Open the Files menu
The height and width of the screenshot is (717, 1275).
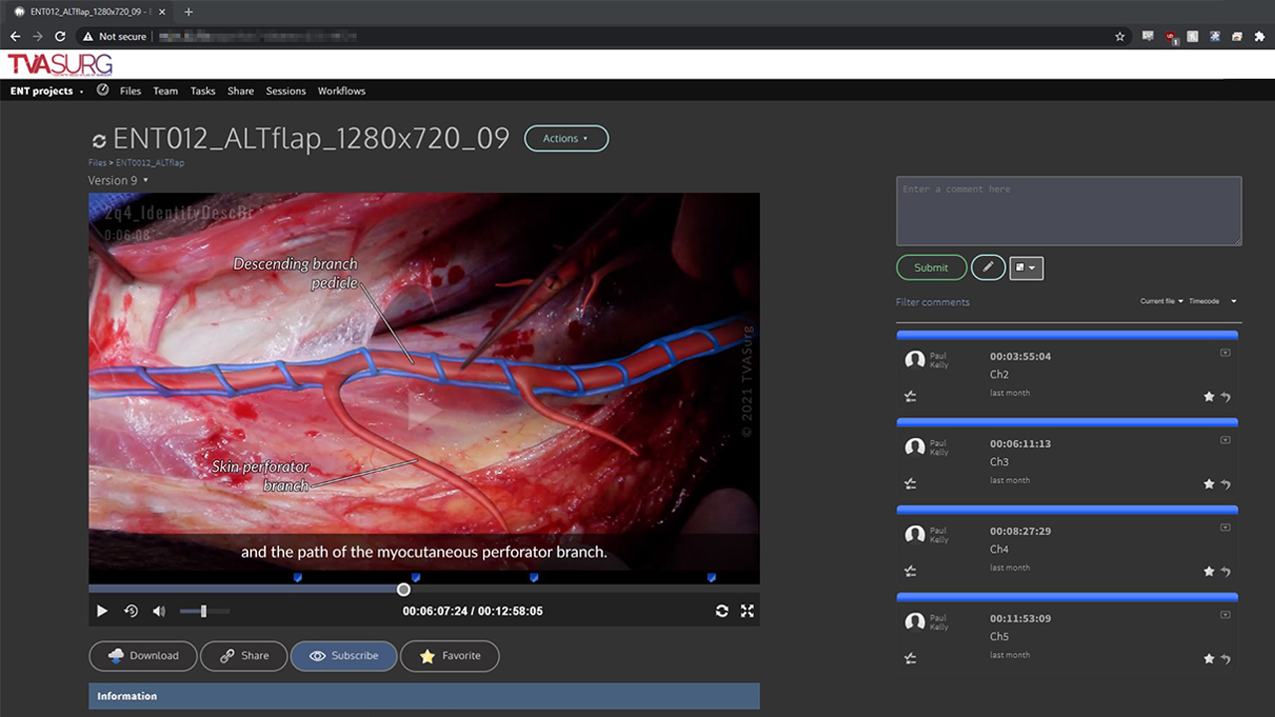tap(130, 91)
